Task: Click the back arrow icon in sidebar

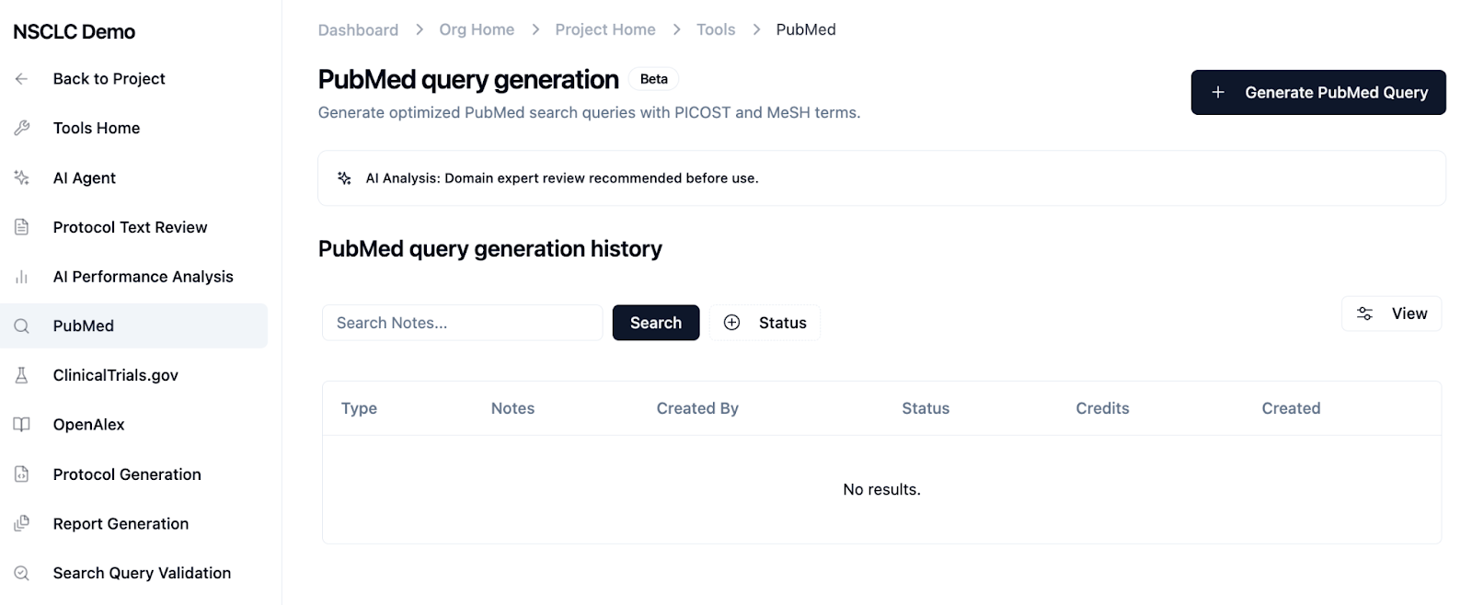Action: 22,79
